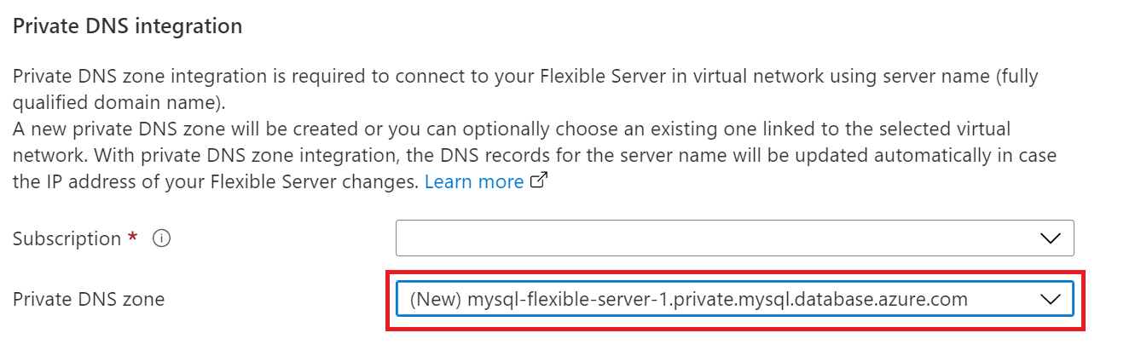Click the line starting 'network. With private DNS zone'
The image size is (1141, 350).
535,157
